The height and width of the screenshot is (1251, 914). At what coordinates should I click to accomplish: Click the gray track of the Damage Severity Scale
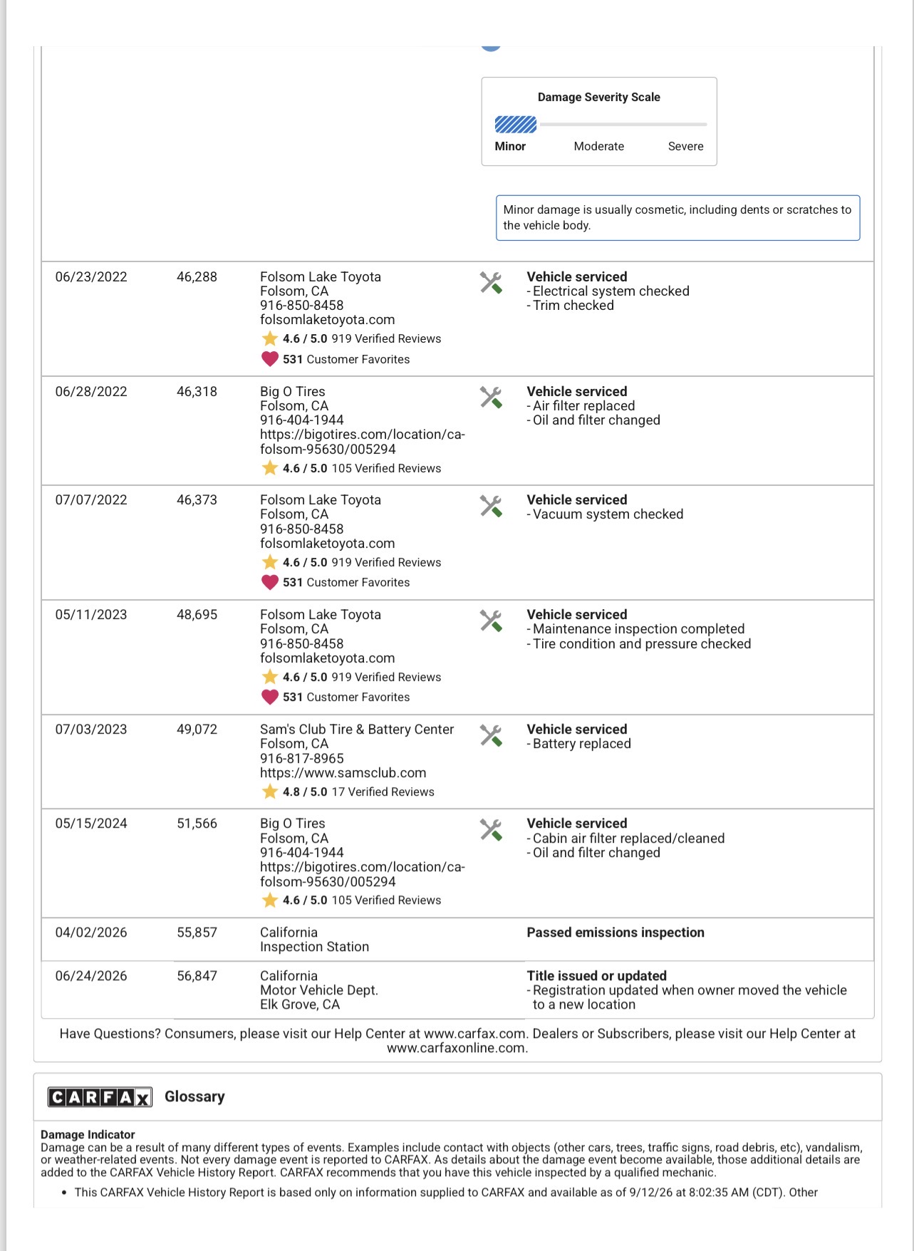tap(623, 125)
